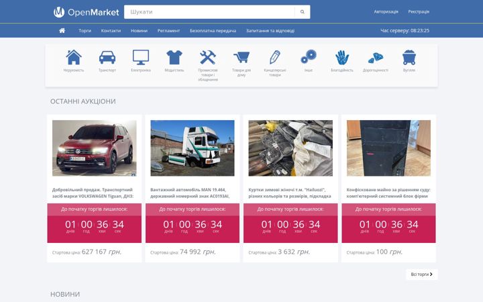The width and height of the screenshot is (483, 302).
Task: Click the ОСТАННІ АУКЦІОНИ heading
Action: pyautogui.click(x=83, y=101)
